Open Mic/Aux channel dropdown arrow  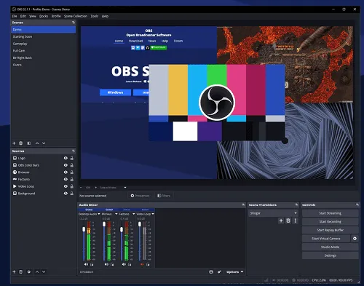pos(116,214)
